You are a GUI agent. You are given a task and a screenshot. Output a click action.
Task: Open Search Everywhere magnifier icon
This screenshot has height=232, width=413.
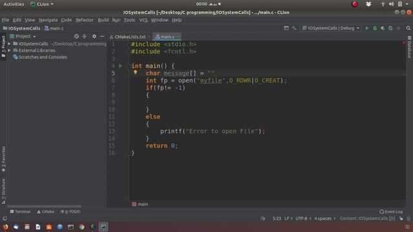[408, 28]
